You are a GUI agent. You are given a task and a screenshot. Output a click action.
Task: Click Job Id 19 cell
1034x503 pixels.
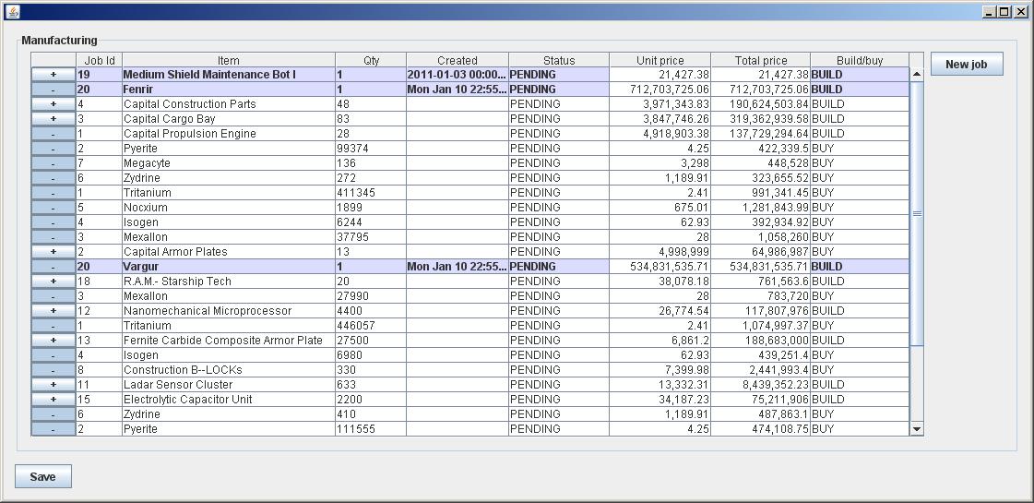click(x=99, y=75)
